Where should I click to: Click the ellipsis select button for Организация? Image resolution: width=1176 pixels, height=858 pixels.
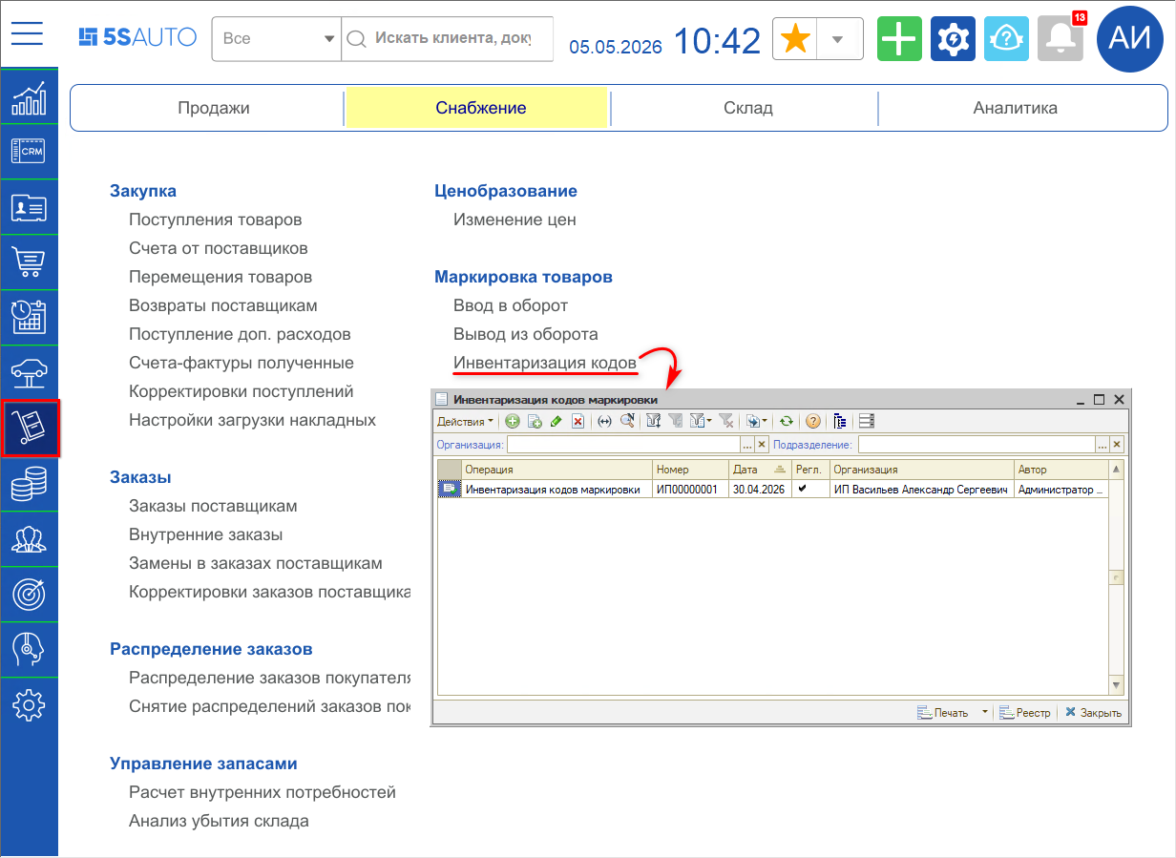(747, 445)
